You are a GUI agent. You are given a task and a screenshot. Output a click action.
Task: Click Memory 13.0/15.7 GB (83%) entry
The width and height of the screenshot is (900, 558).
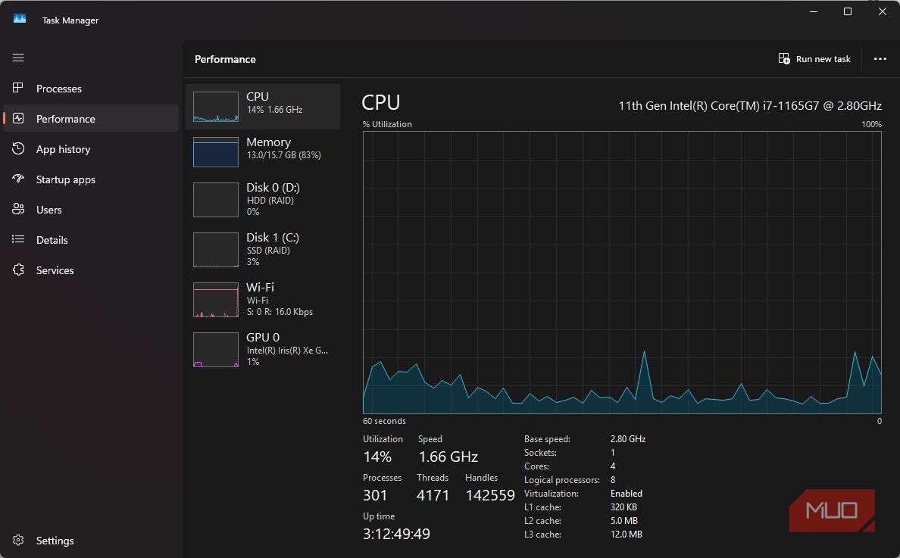click(263, 152)
